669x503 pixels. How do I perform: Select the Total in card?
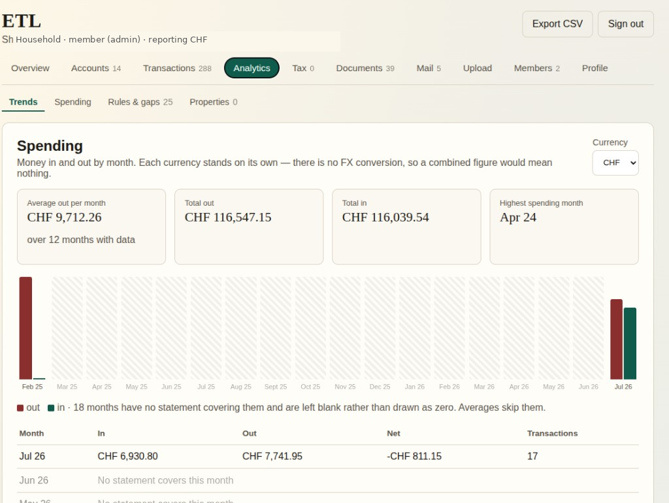[406, 227]
